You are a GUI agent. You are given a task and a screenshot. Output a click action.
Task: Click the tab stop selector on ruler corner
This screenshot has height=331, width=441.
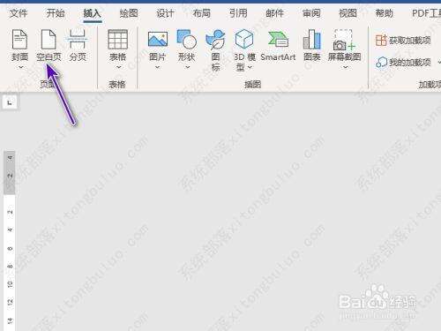pos(10,102)
